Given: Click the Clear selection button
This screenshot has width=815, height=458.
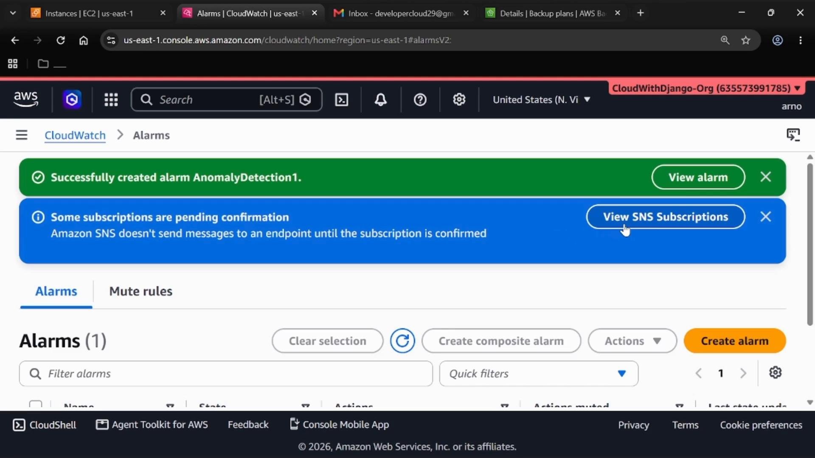Looking at the screenshot, I should (x=327, y=341).
